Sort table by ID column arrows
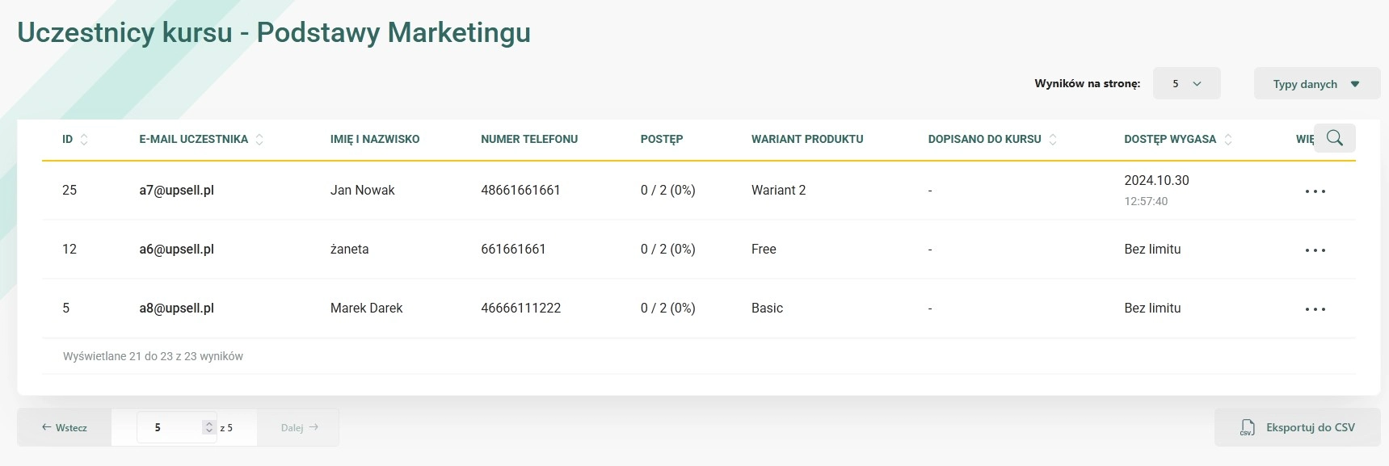Screen dimensions: 1389x466 coord(84,139)
